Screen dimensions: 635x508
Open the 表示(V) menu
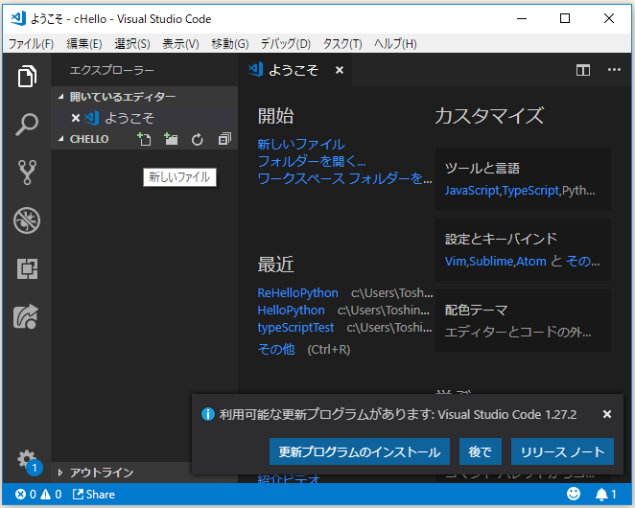(x=180, y=44)
